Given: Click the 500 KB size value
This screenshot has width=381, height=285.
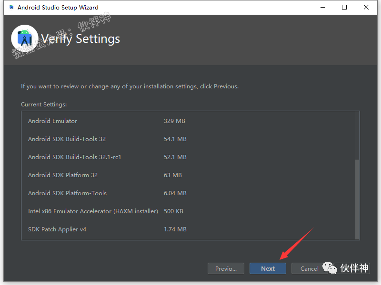Looking at the screenshot, I should pos(173,211).
